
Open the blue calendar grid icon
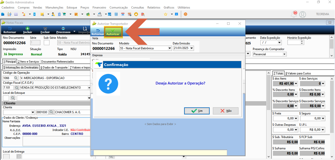point(109,14)
